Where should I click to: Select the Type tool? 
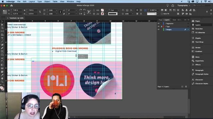[2, 38]
